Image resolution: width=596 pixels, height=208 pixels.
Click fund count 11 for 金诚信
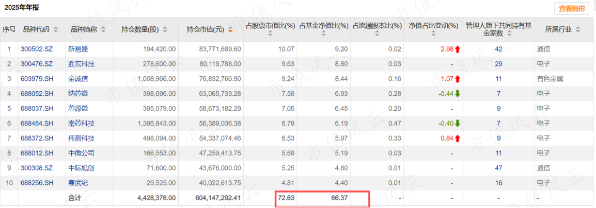pyautogui.click(x=498, y=79)
